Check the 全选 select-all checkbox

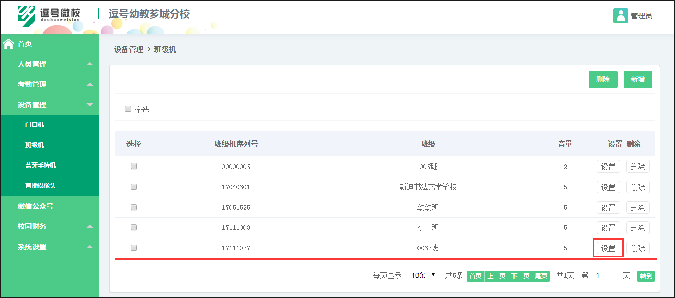[128, 109]
